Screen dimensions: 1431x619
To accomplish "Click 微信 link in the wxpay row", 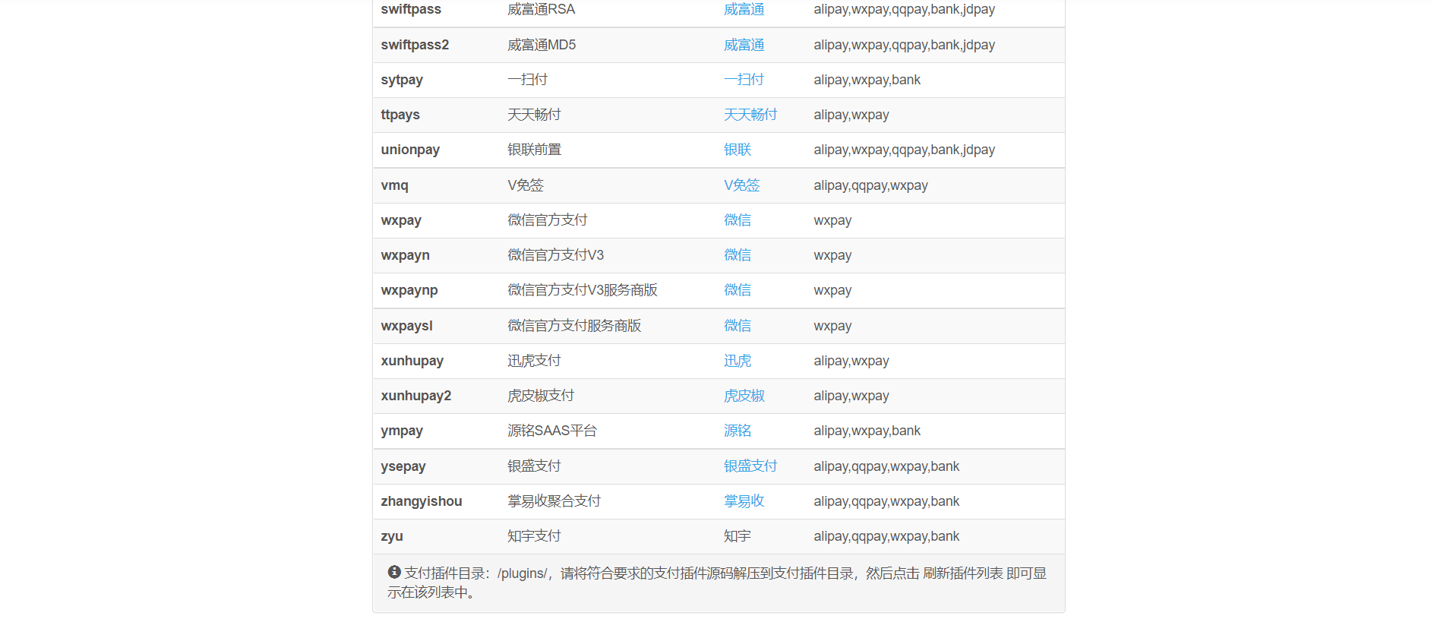I will pos(737,220).
